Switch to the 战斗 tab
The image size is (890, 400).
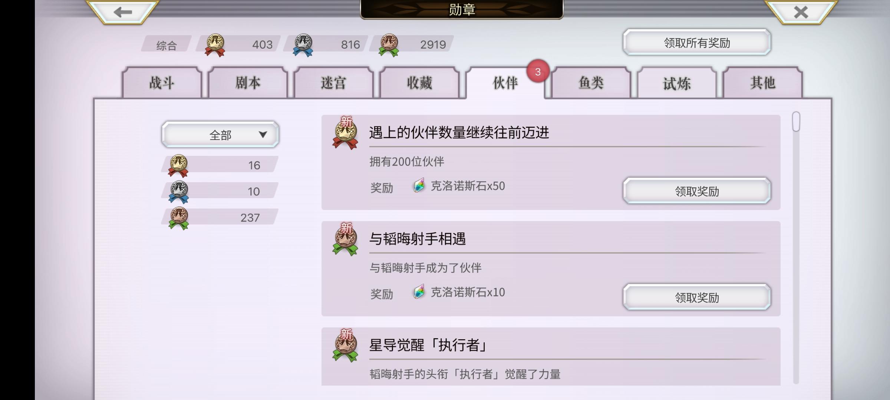[162, 83]
